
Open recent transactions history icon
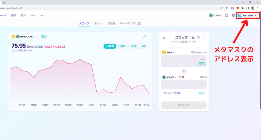(198, 38)
